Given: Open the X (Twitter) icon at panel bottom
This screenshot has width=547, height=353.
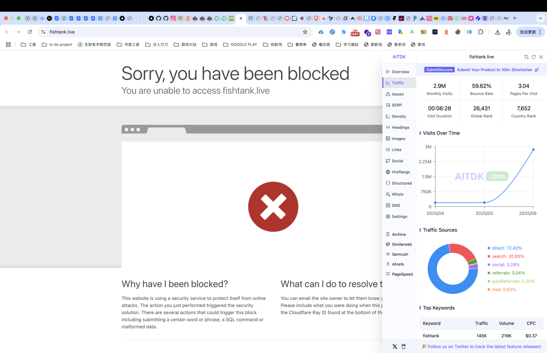Looking at the screenshot, I should (395, 347).
